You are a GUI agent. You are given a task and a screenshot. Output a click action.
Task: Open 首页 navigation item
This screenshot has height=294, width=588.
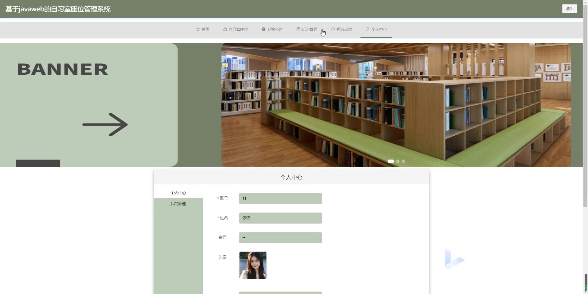tap(203, 30)
